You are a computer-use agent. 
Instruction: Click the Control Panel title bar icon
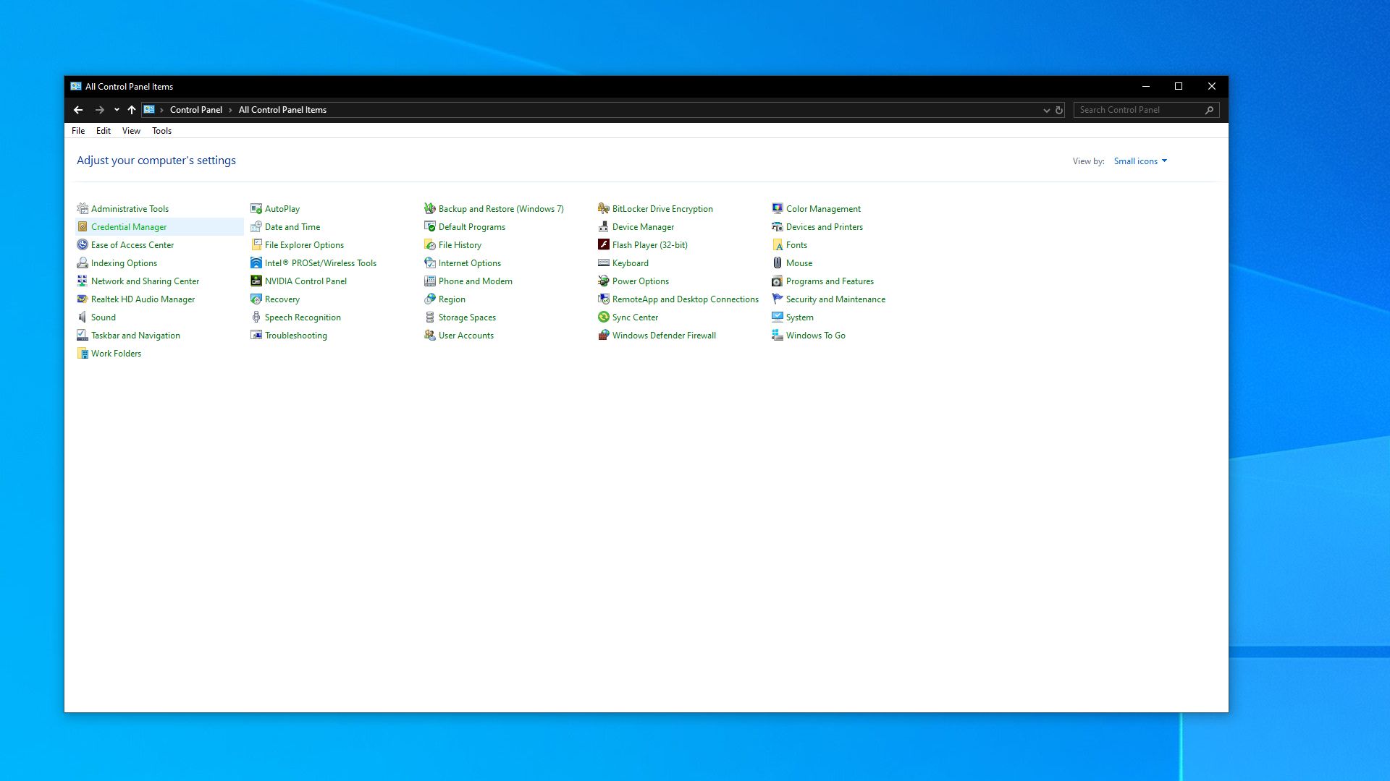pyautogui.click(x=76, y=86)
